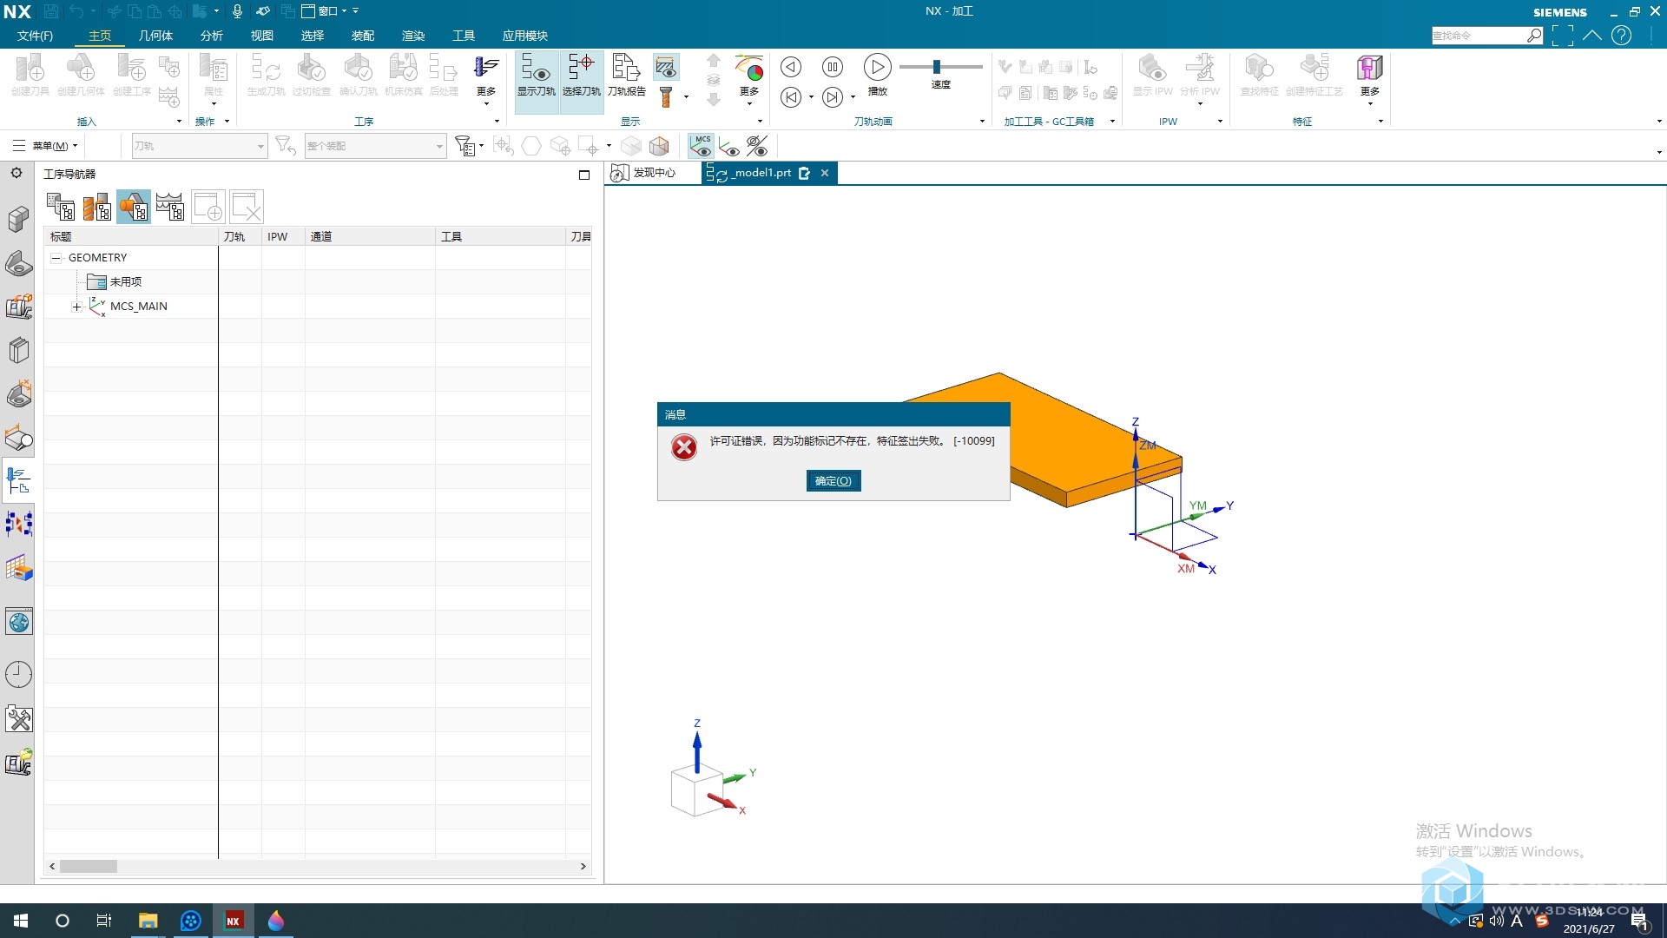Click the 查找特征 find features icon

[1259, 75]
